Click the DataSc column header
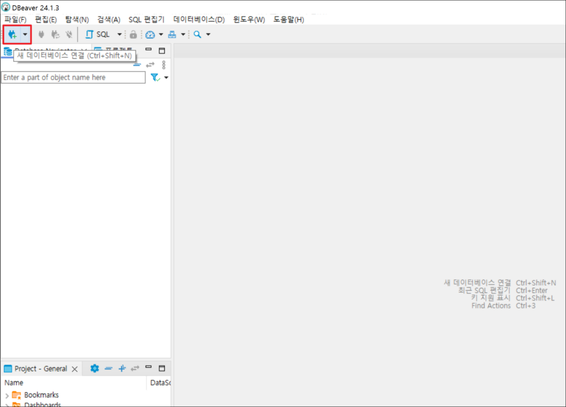The width and height of the screenshot is (566, 407). coord(160,383)
